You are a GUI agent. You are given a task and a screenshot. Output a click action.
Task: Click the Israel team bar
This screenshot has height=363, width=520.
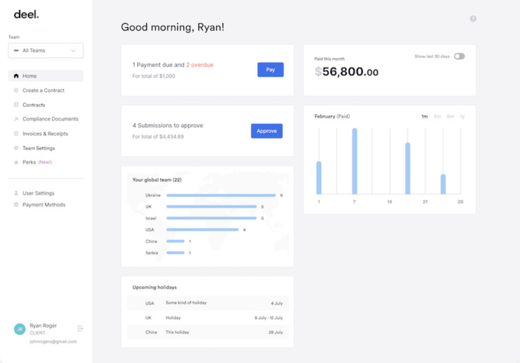212,218
